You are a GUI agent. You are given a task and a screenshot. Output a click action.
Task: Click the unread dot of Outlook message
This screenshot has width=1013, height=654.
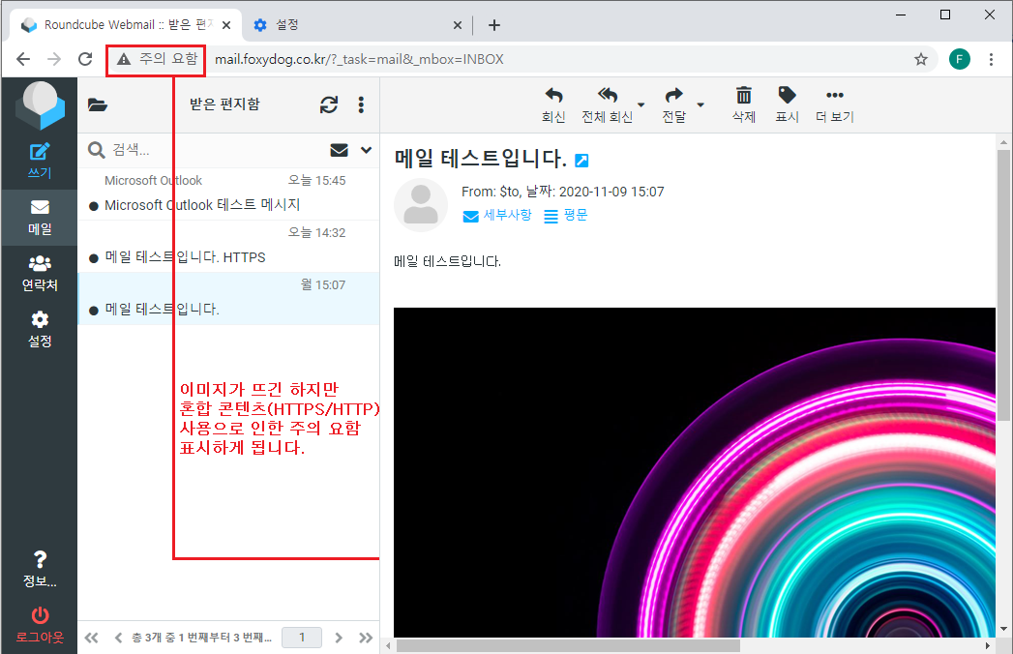point(93,206)
